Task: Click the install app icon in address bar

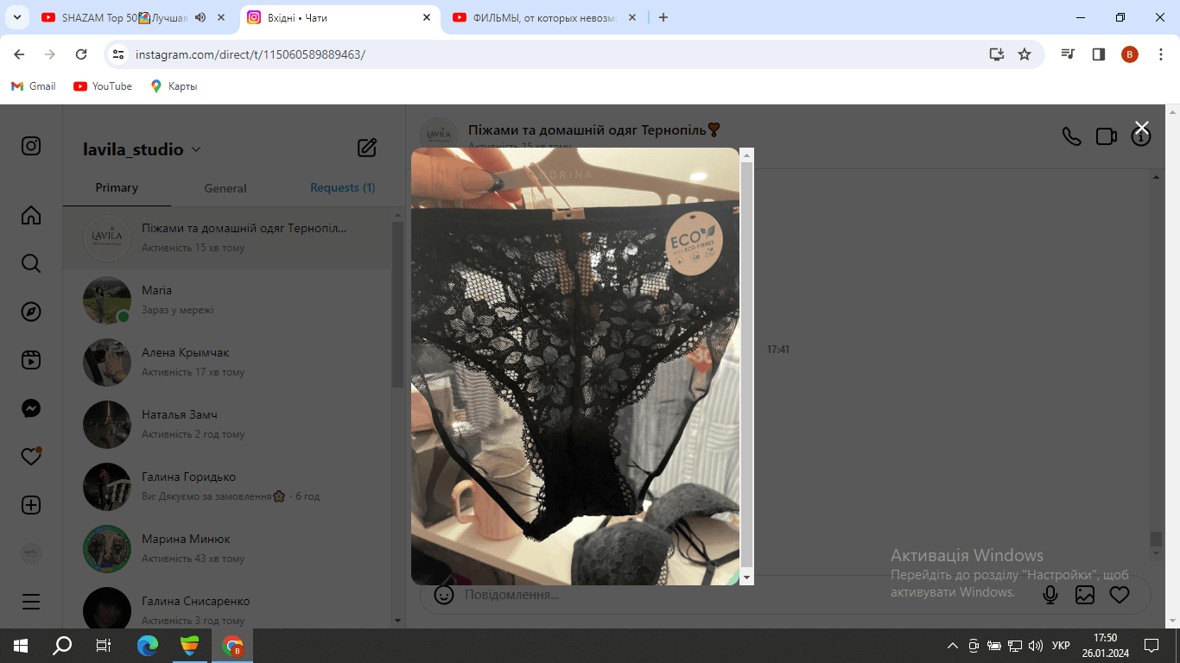Action: [x=997, y=54]
